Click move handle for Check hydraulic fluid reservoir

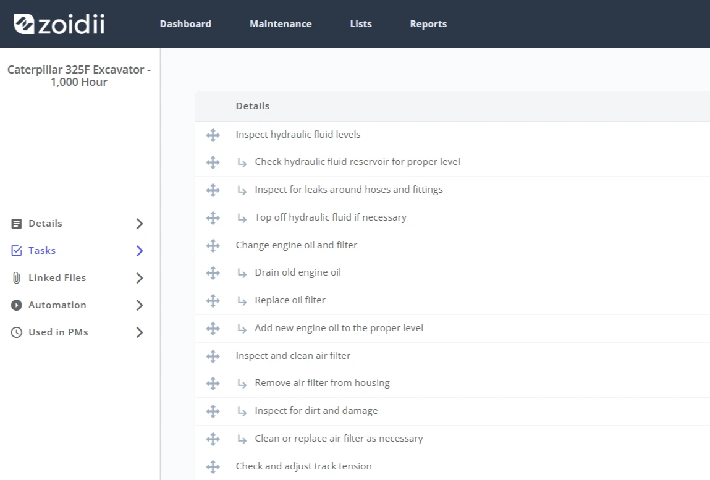(x=213, y=162)
